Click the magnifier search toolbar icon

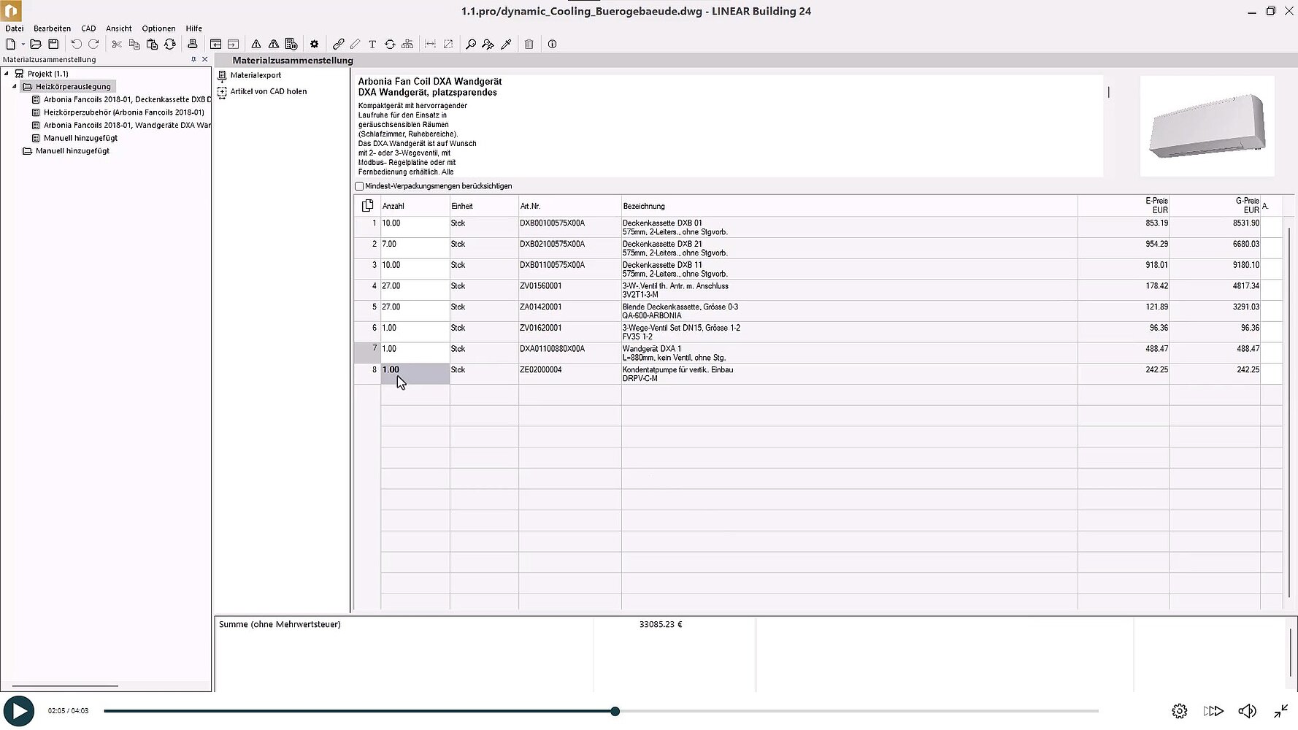[x=471, y=45]
